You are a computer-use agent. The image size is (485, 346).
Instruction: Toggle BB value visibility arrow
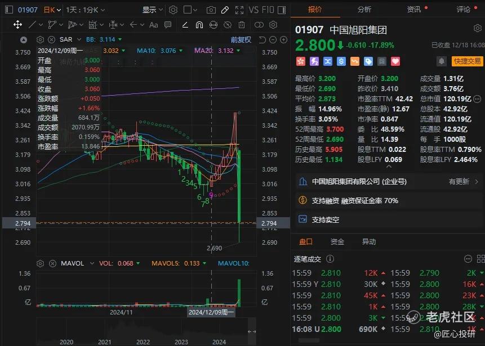pyautogui.click(x=120, y=39)
